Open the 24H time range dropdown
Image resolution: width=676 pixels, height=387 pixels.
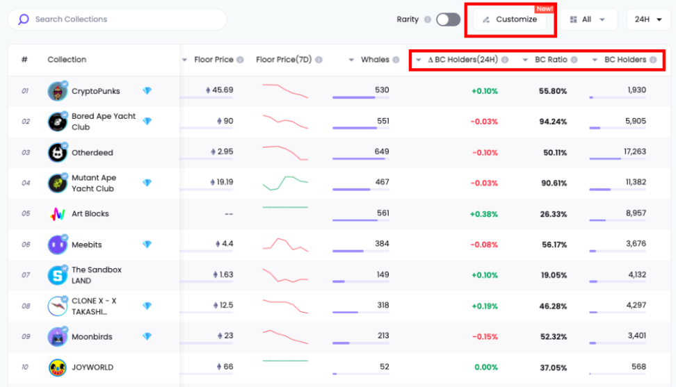click(x=647, y=19)
